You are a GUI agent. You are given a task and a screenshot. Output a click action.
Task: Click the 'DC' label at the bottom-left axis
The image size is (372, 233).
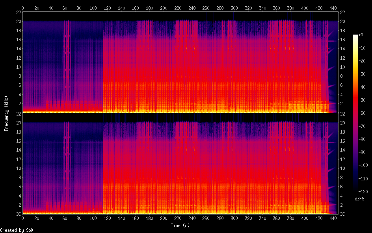pos(17,214)
